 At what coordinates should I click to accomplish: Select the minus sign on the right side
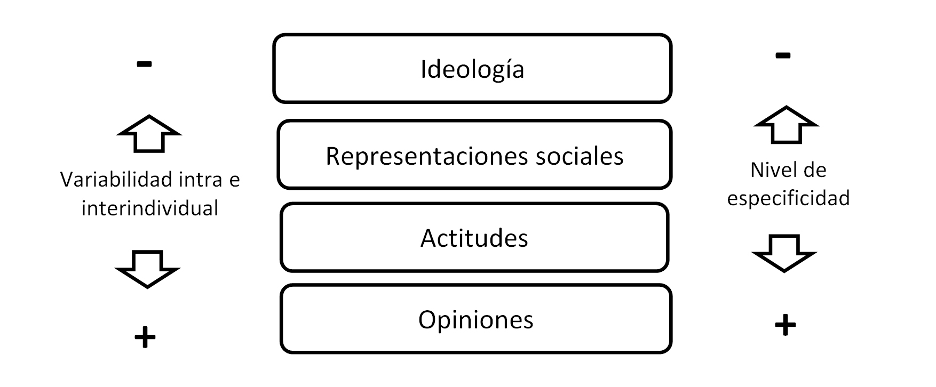point(783,55)
